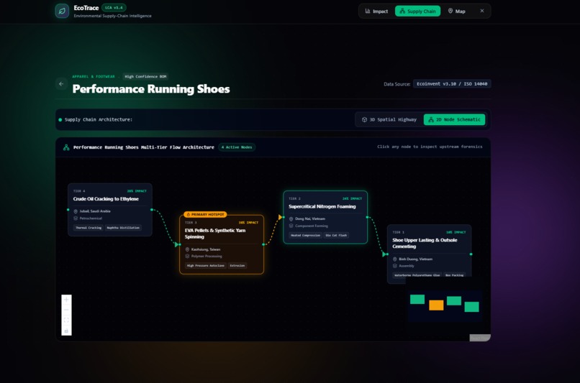The height and width of the screenshot is (383, 580).
Task: Click the location pin beside Jubail, Saudi Arabia
Action: point(76,211)
